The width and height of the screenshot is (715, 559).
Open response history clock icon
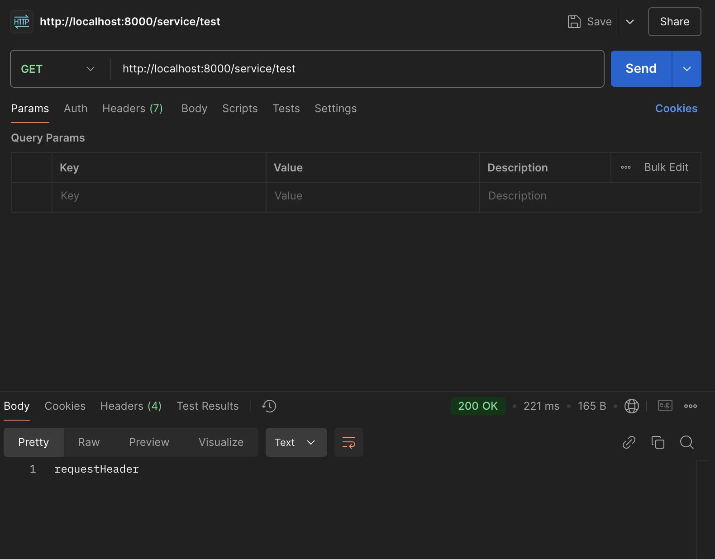[x=269, y=406]
